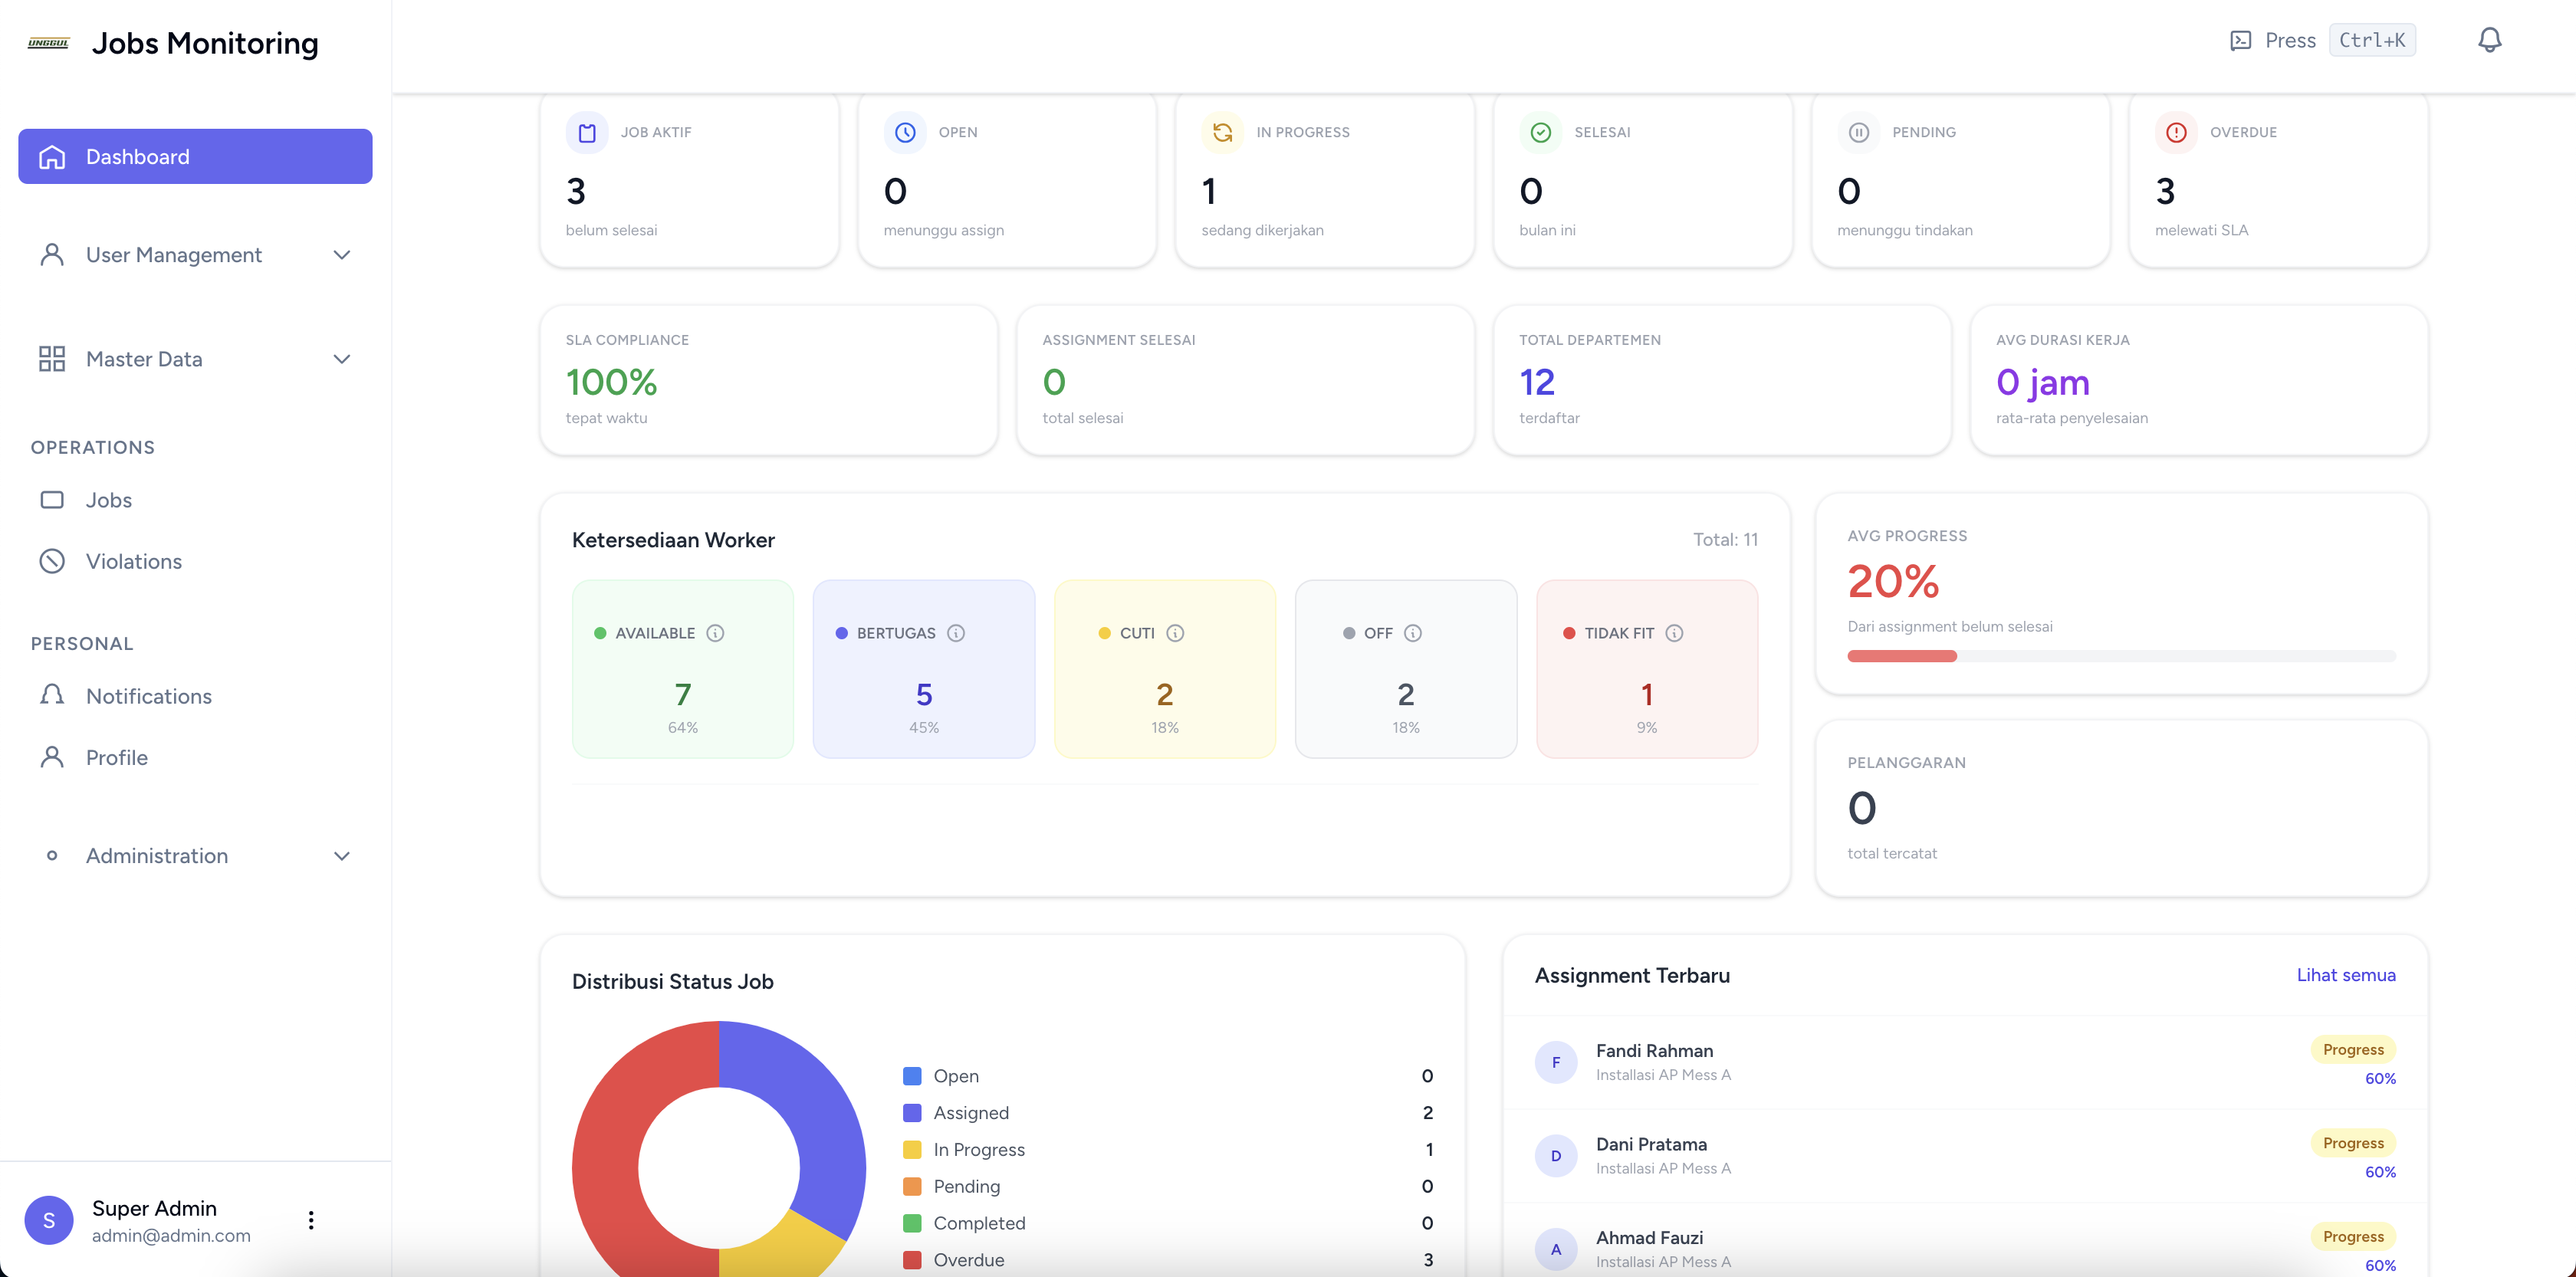Click the Avg Durasi Kerja 0 jam value
The image size is (2576, 1277).
pyautogui.click(x=2043, y=382)
